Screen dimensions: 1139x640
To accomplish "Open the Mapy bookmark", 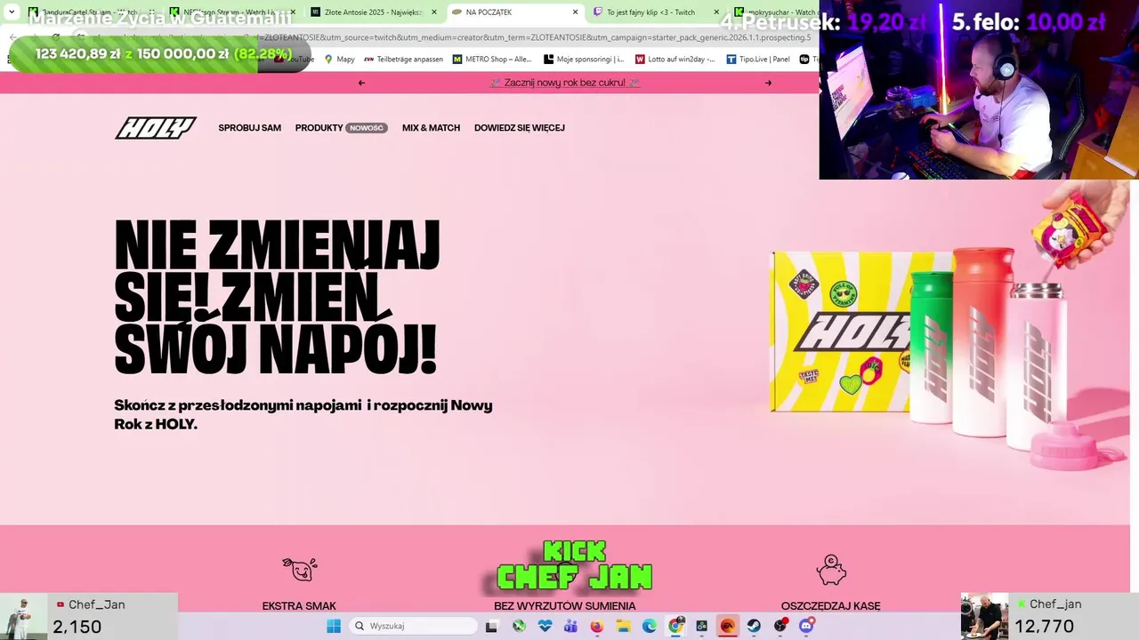I will (339, 60).
